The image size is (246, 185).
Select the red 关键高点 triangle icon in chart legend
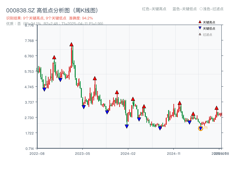point(200,22)
